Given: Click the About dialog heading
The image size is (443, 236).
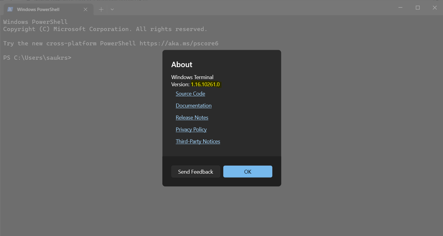Looking at the screenshot, I should click(182, 64).
